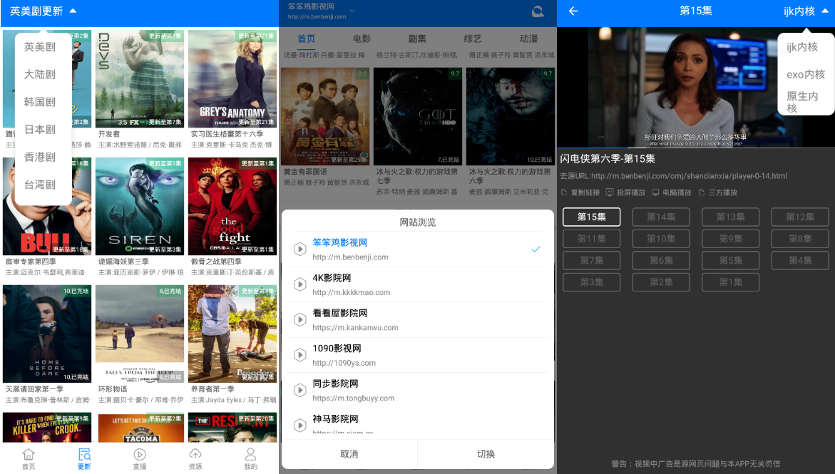The image size is (835, 474).
Task: Open the 天黑请回家第一季 poster
Action: click(x=47, y=334)
